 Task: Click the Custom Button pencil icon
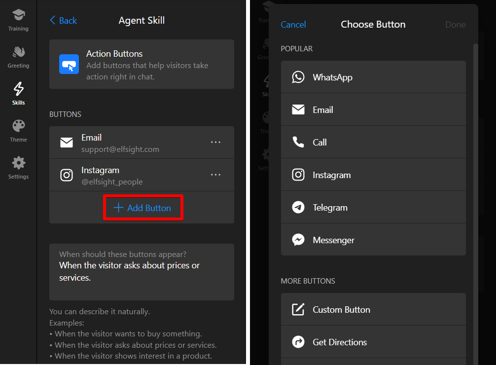pos(298,309)
